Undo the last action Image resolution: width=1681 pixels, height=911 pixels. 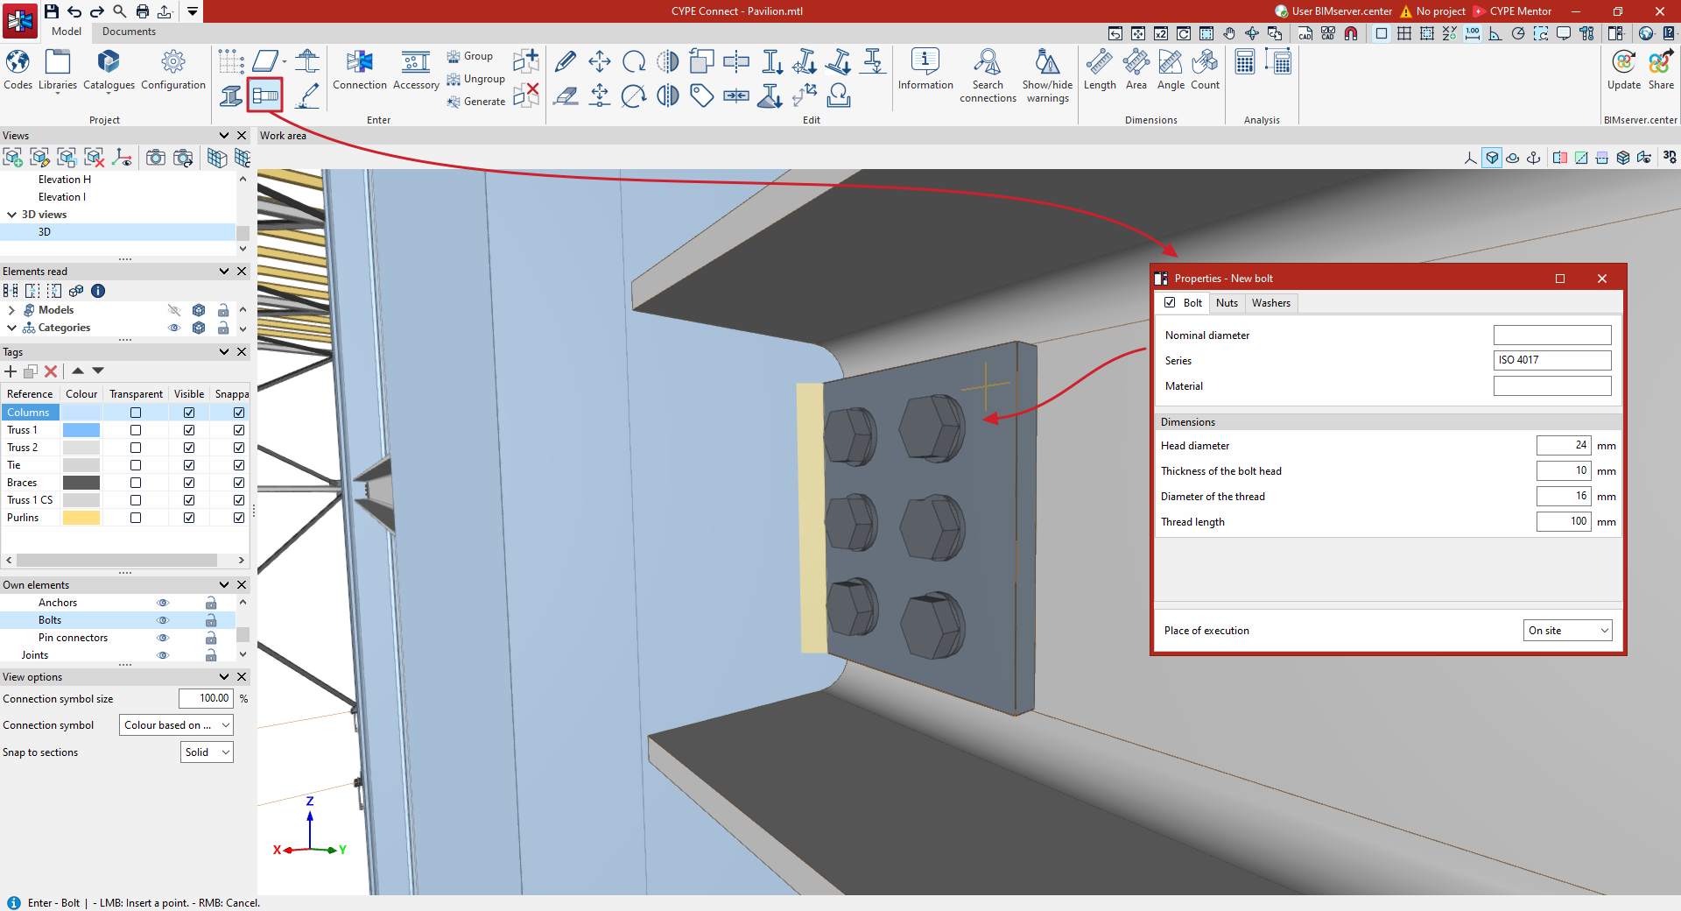coord(74,11)
